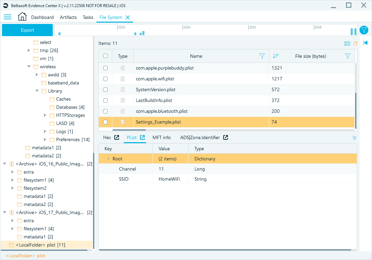The width and height of the screenshot is (372, 260).
Task: Click the Export button
Action: click(x=27, y=30)
